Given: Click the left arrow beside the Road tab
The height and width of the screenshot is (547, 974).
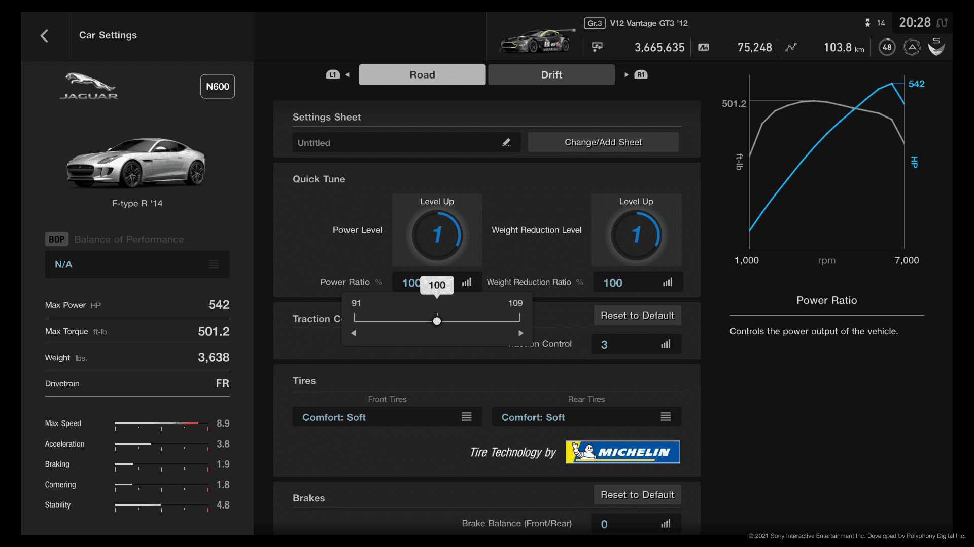Looking at the screenshot, I should (347, 75).
